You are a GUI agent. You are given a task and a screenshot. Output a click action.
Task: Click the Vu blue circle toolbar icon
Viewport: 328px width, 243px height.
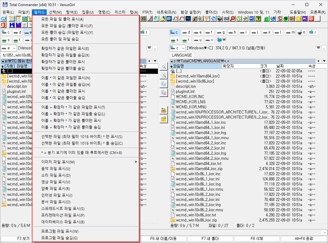[213, 18]
